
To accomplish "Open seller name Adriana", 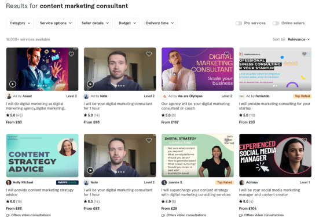I will point(252,183).
